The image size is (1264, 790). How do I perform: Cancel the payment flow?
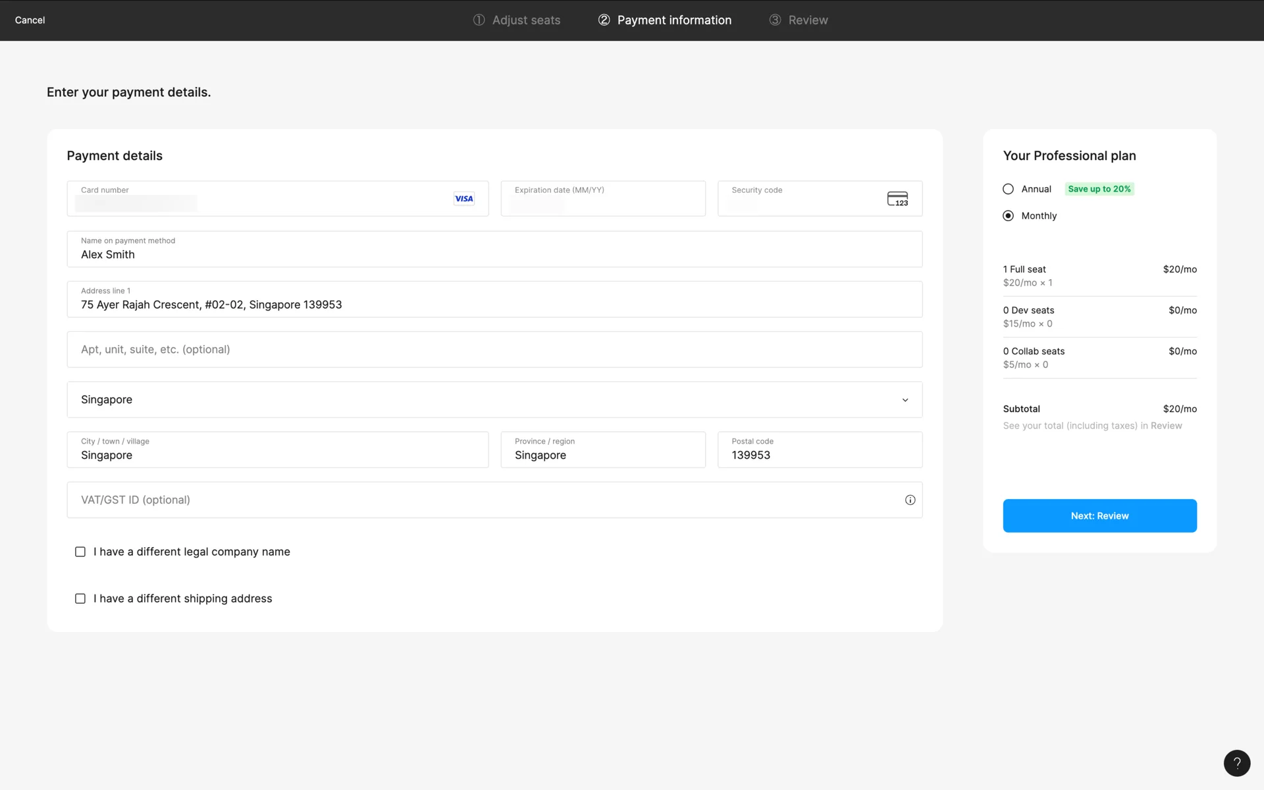click(30, 20)
